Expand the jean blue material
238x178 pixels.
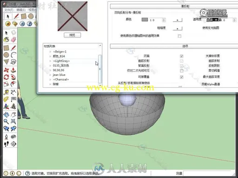[x=50, y=75]
